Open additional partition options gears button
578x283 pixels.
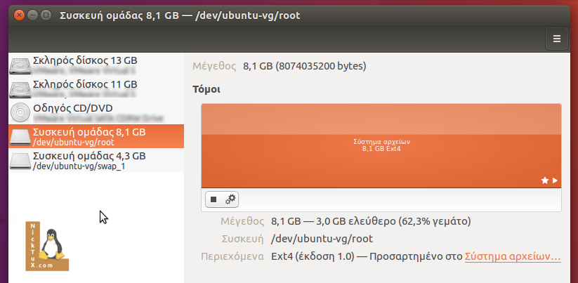(230, 199)
